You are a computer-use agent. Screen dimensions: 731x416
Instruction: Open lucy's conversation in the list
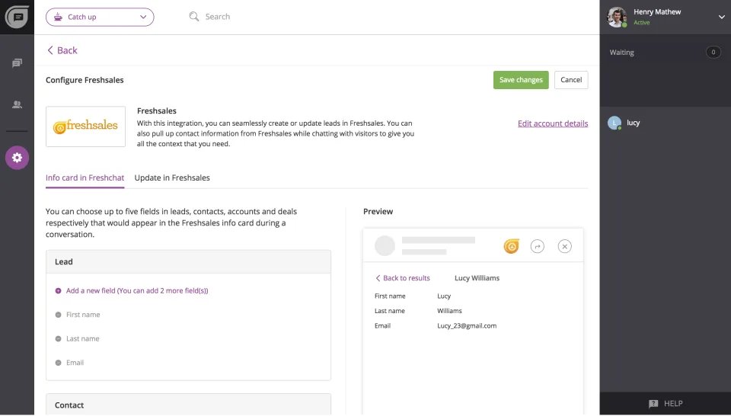point(665,123)
